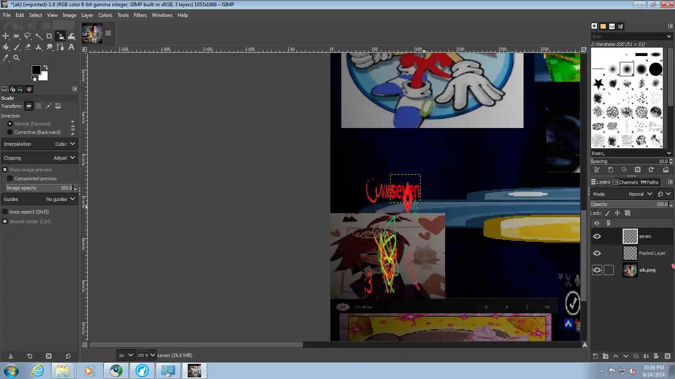Open the Guides dropdown
Image resolution: width=675 pixels, height=379 pixels.
point(40,199)
